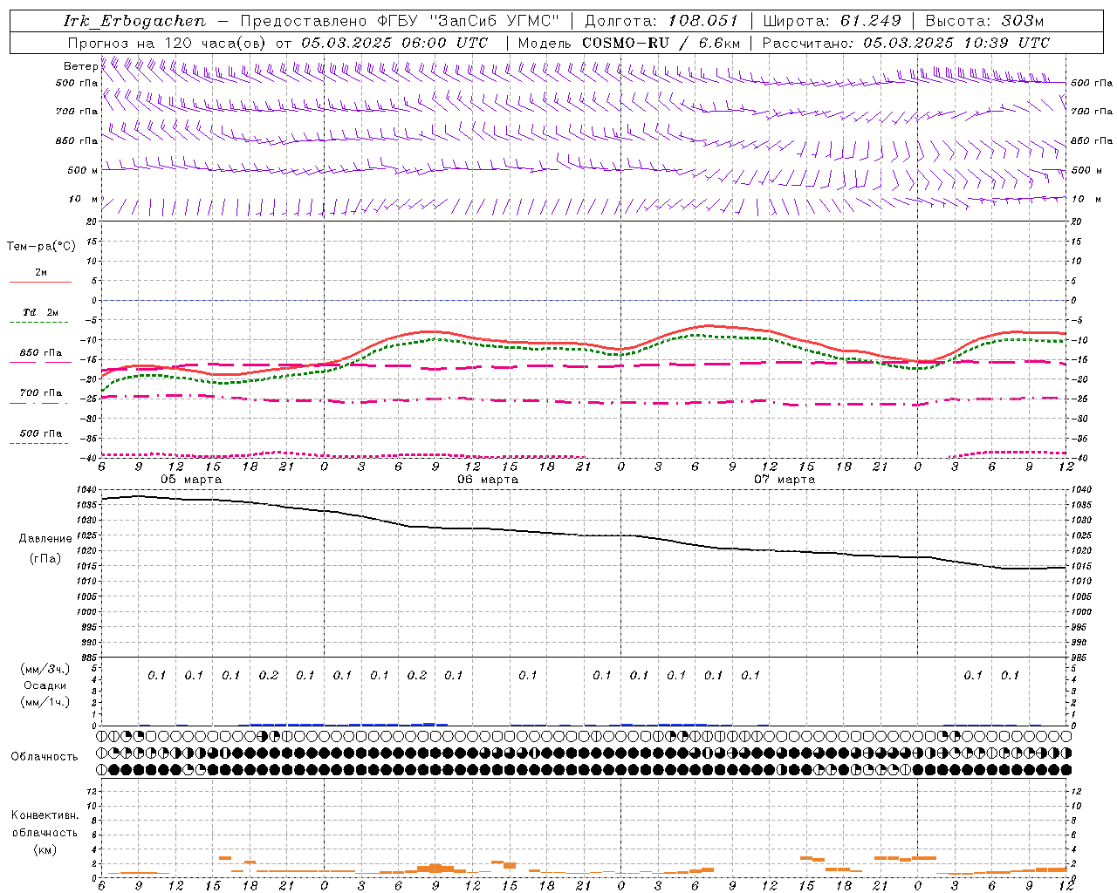Click the '05 марта' date label
Viewport: 1117px width, 893px height.
191,480
